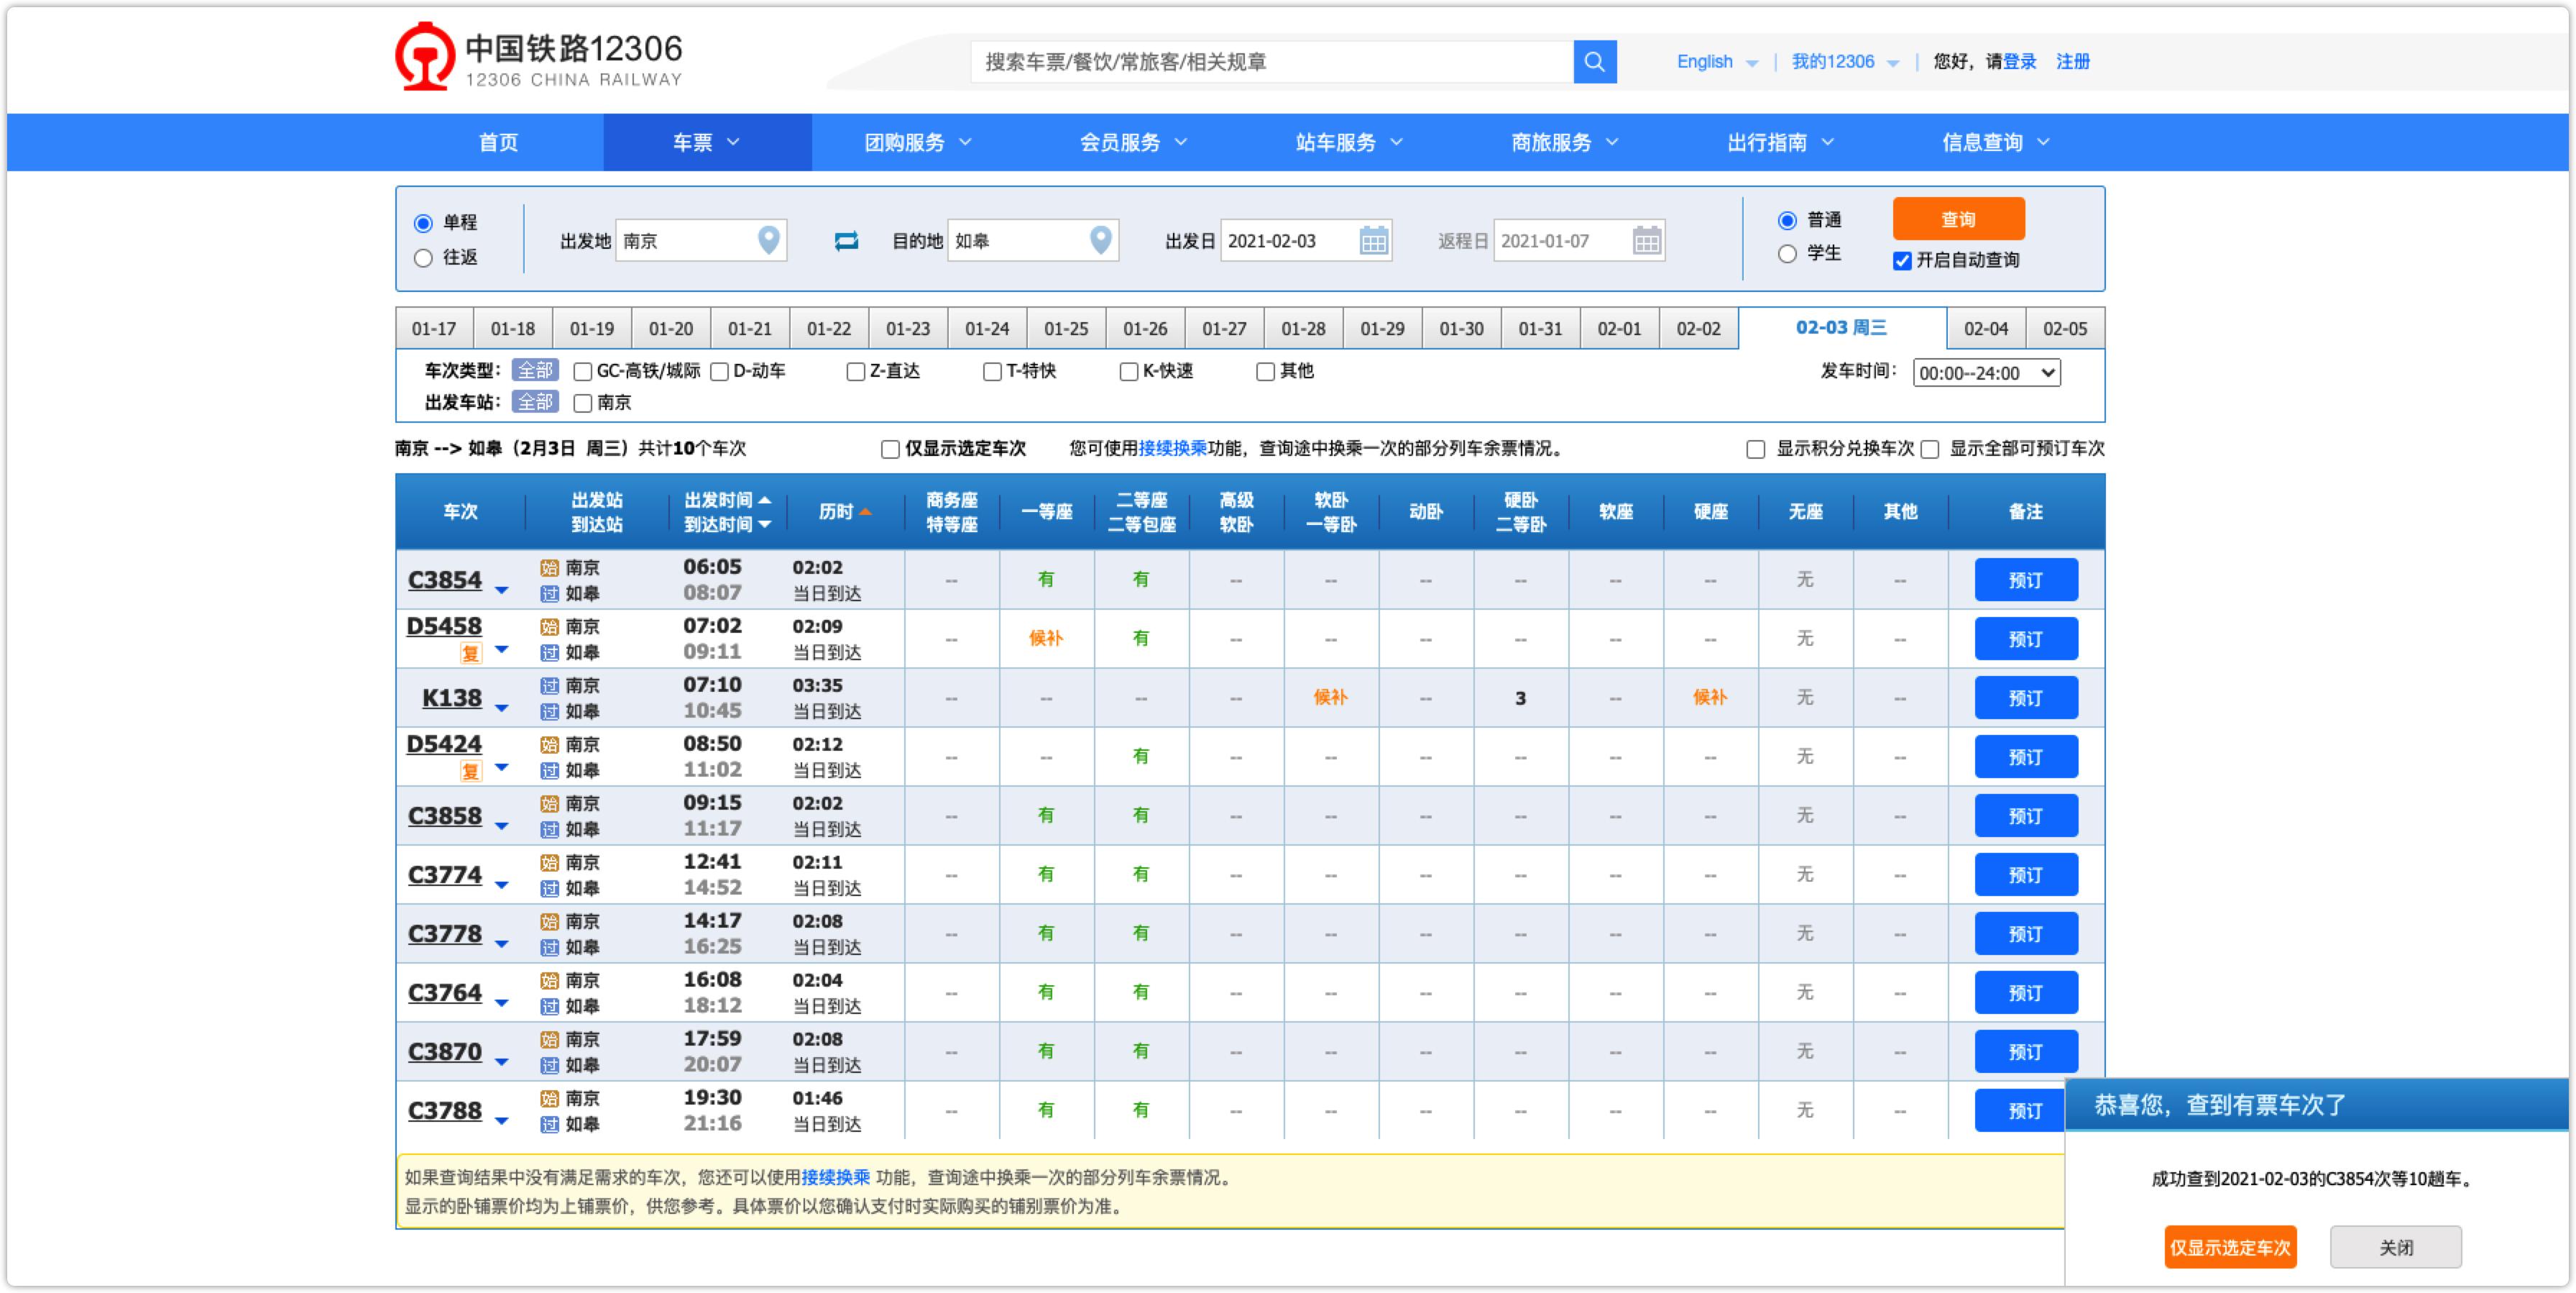Screen dimensions: 2576x1293
Task: Click the orange 查询 search button
Action: coord(1957,219)
